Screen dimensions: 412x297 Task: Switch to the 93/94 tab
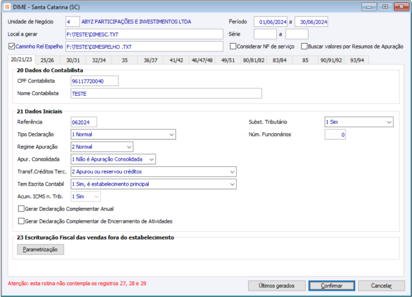click(x=357, y=60)
